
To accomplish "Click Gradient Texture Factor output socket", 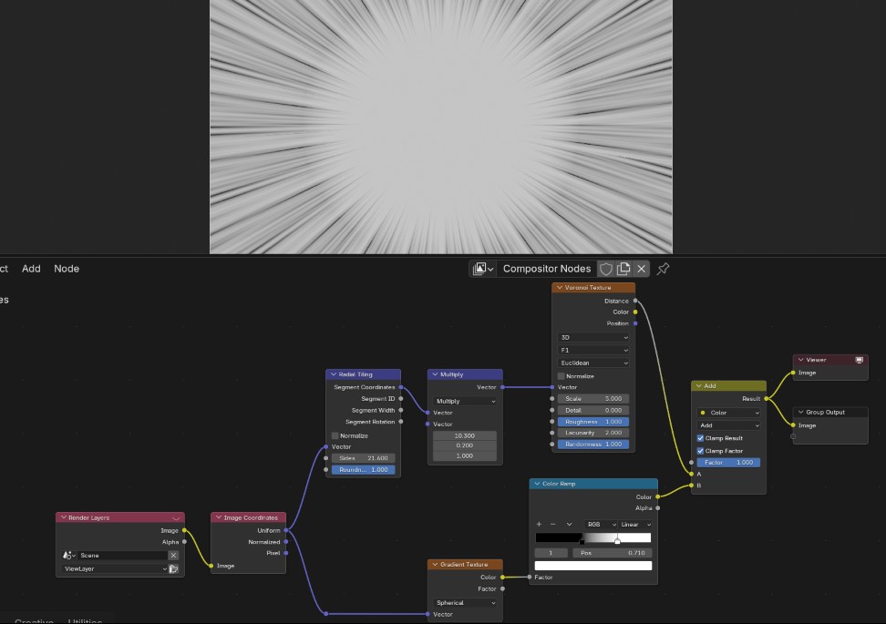I will tap(502, 589).
